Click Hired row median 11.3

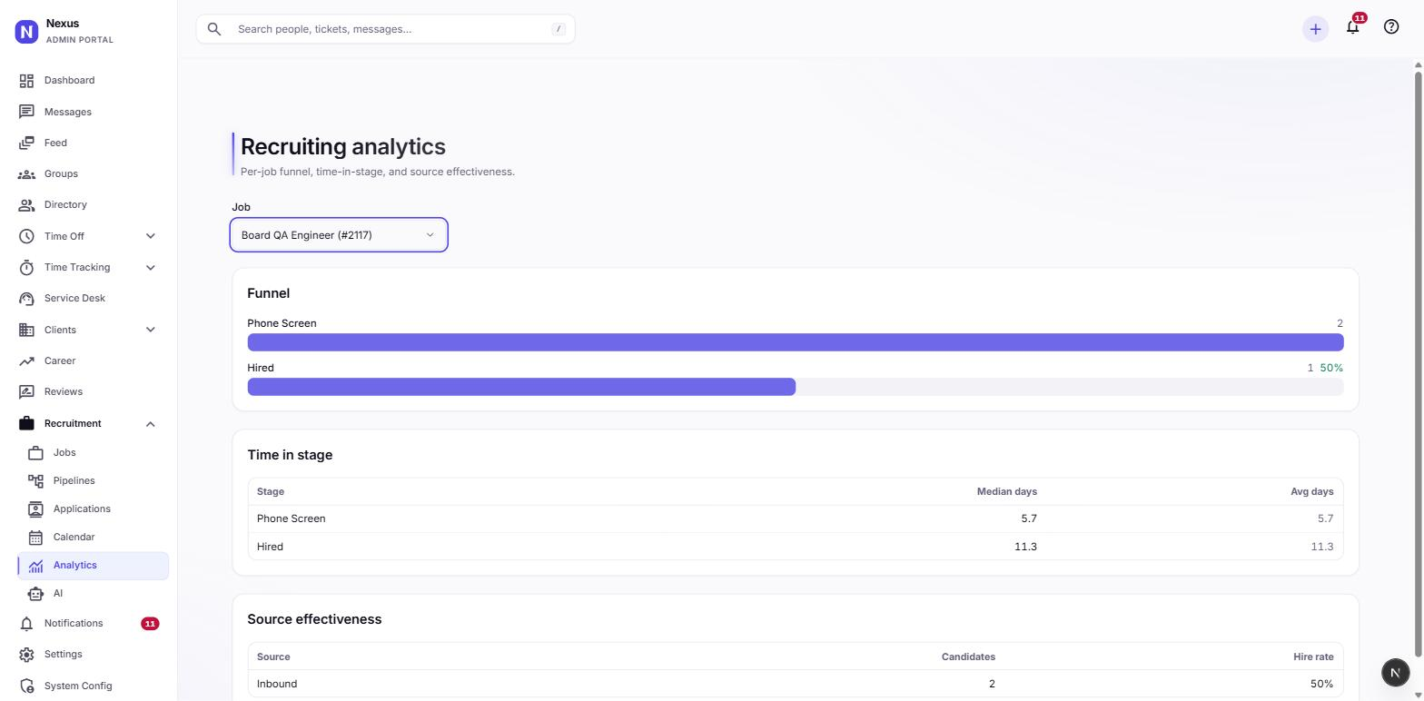click(1025, 548)
